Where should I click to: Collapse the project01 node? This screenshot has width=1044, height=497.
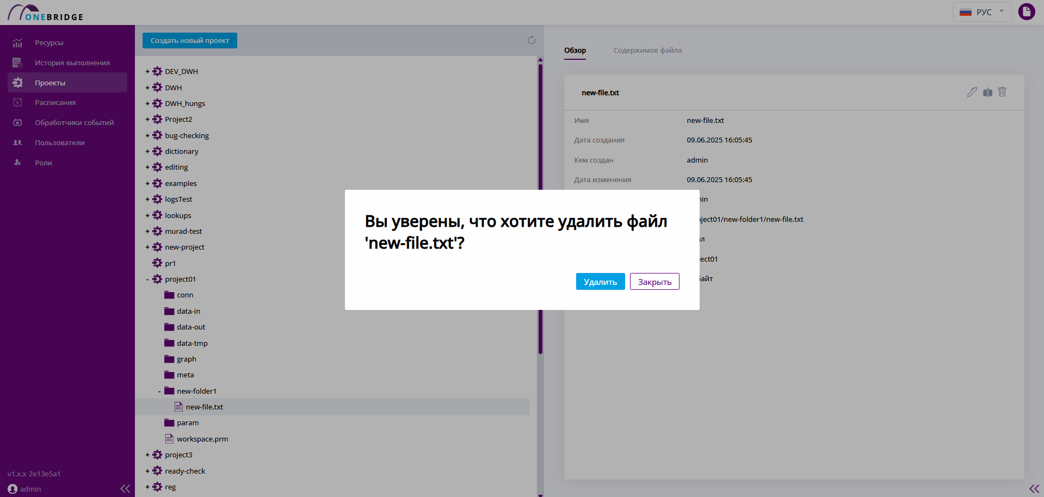coord(147,279)
